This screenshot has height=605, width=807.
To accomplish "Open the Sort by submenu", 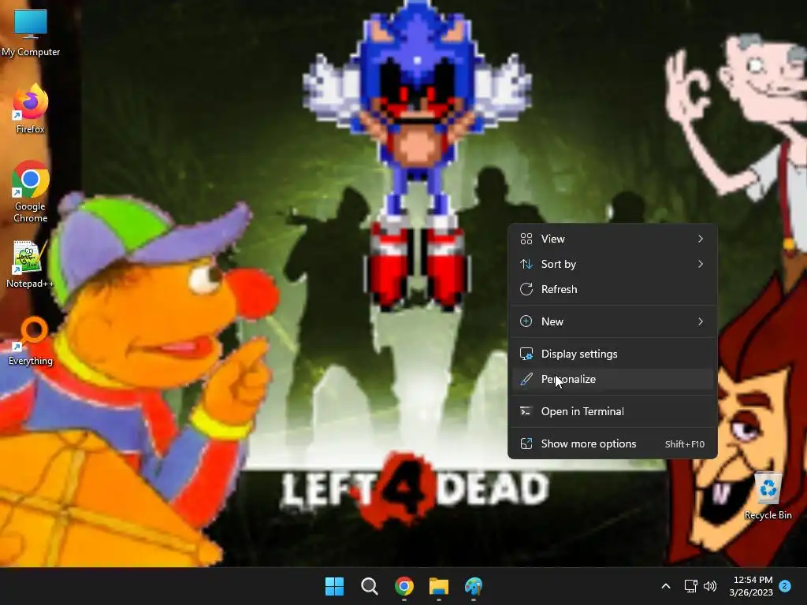I will pos(612,264).
